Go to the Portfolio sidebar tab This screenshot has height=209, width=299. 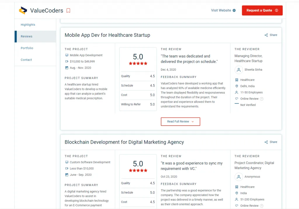(27, 48)
